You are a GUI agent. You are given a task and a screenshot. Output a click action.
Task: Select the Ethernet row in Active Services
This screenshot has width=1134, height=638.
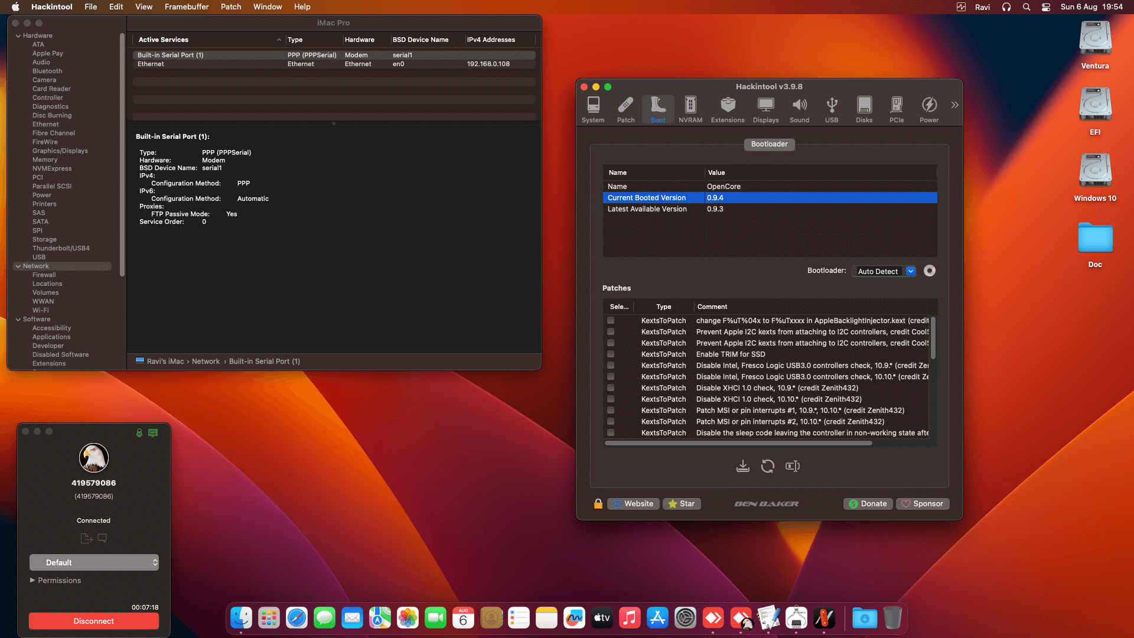click(x=334, y=64)
